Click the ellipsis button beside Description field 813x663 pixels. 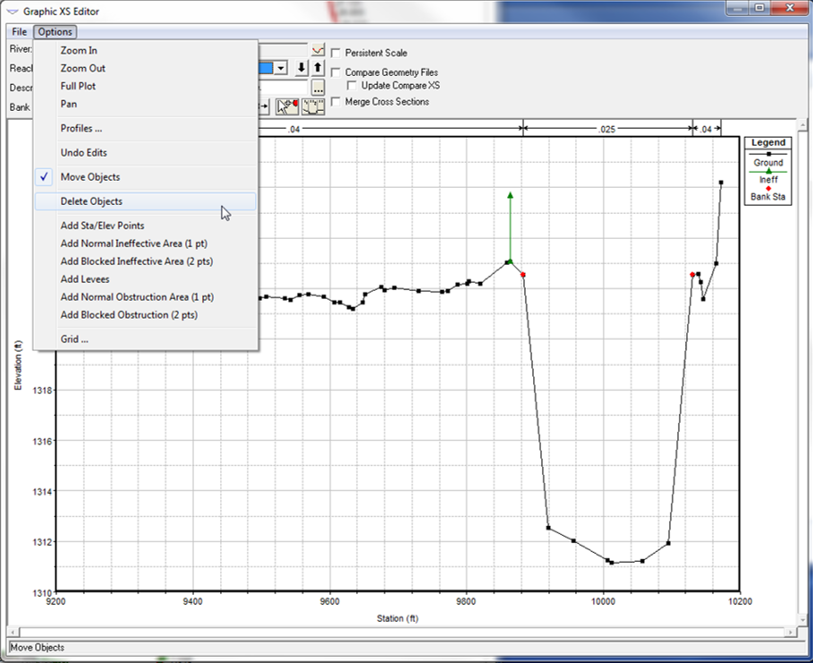(x=318, y=88)
